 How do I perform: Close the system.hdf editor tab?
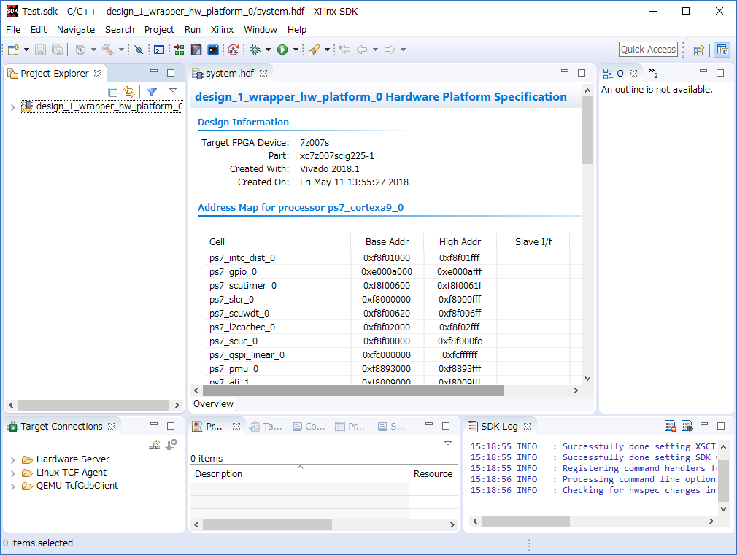263,74
